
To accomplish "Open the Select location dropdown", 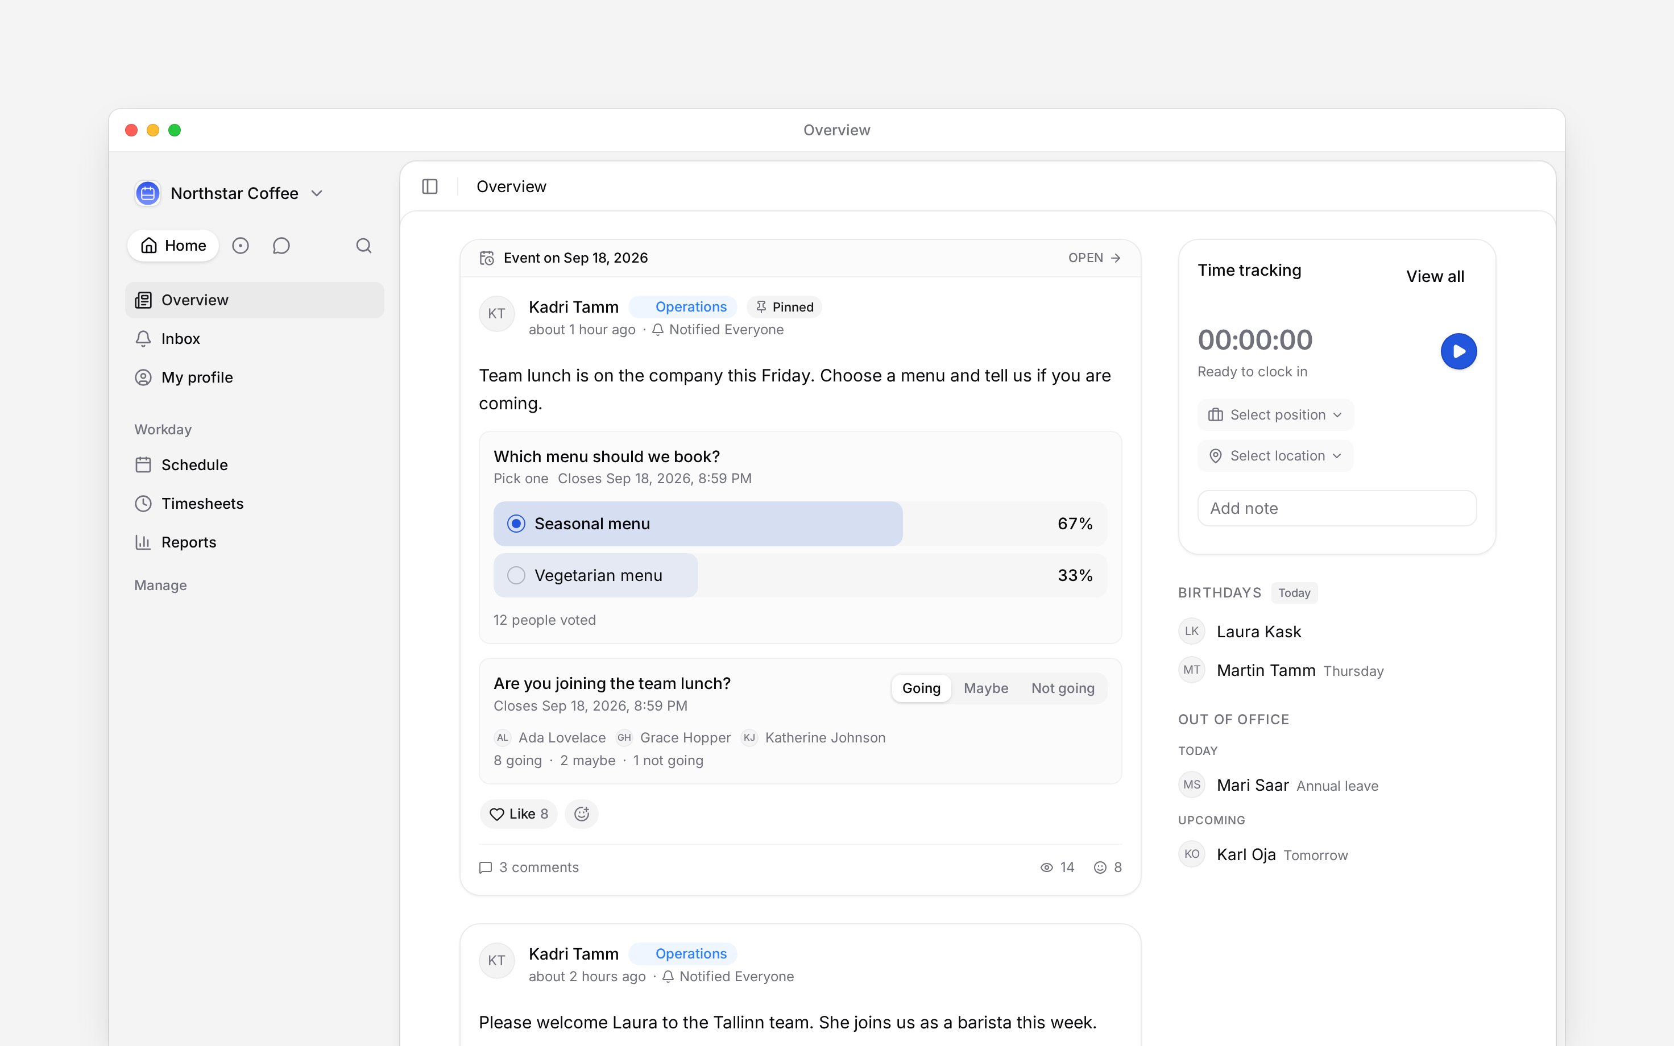I will [1275, 456].
